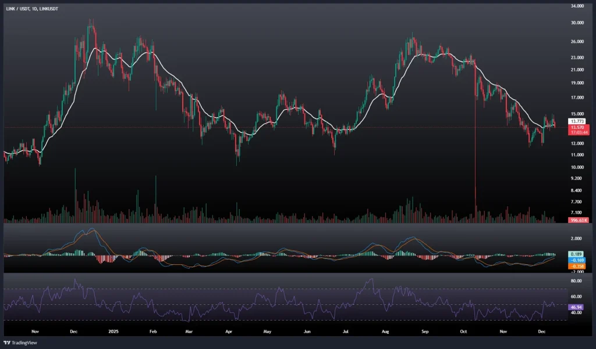Click the first Nov label on time axis
596x349 pixels.
34,330
